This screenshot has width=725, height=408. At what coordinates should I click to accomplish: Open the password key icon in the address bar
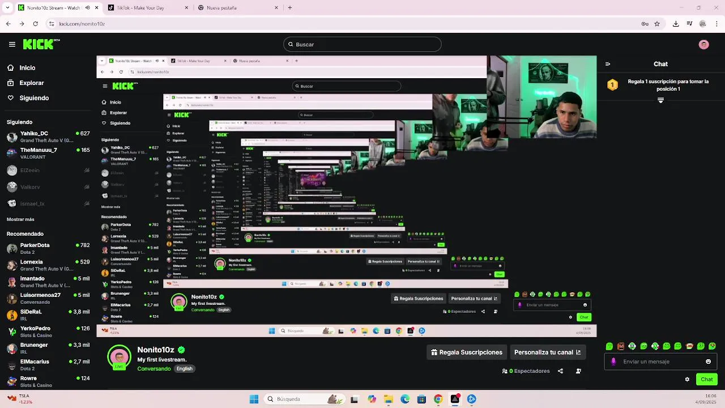pos(645,24)
